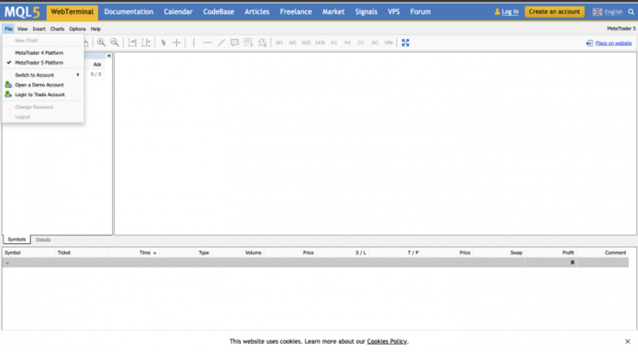Click Create an account button

(x=554, y=12)
